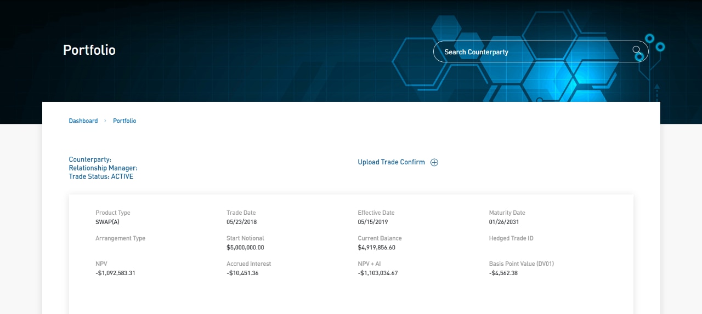702x314 pixels.
Task: Click the breadcrumb chevron separator arrow
Action: (x=105, y=121)
